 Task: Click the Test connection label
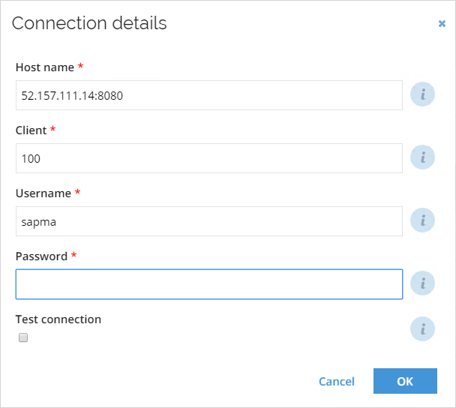[58, 319]
